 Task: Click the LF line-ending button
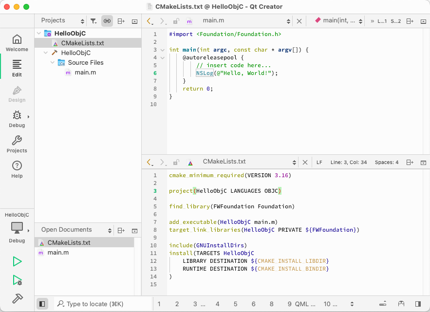(319, 162)
